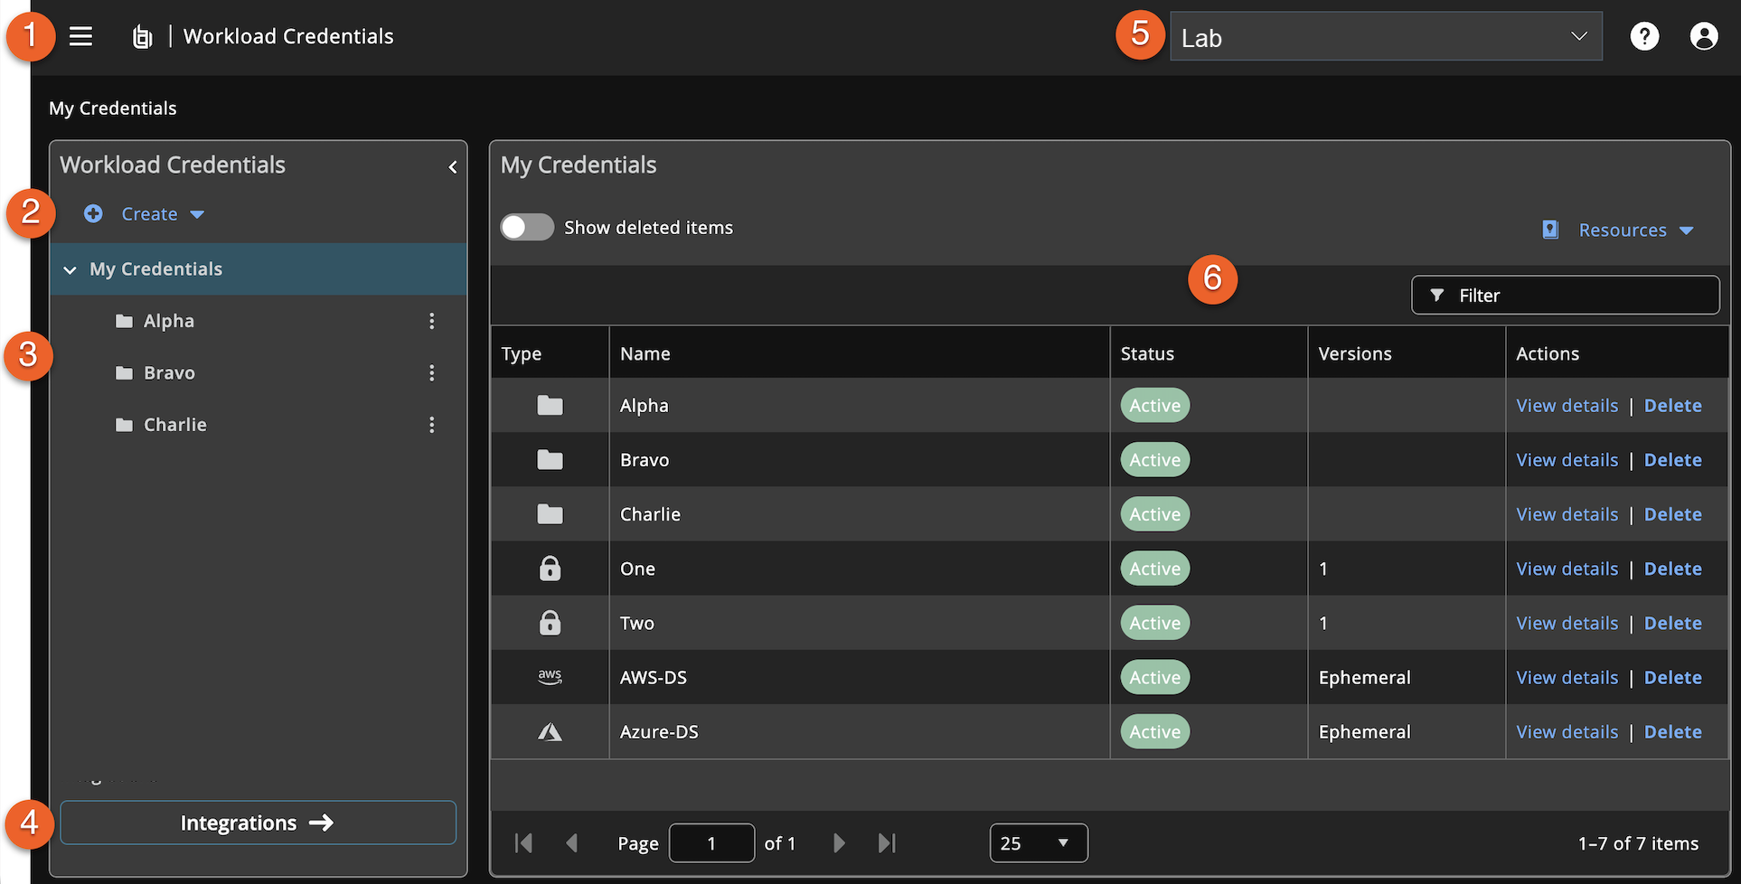Click the filter funnel icon

(x=1437, y=296)
